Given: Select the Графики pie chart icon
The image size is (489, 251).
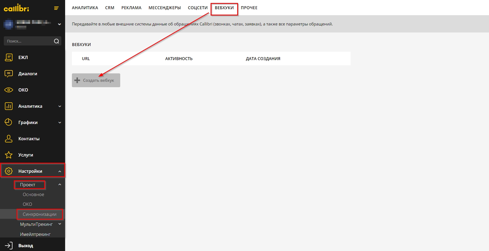Looking at the screenshot, I should tap(9, 122).
